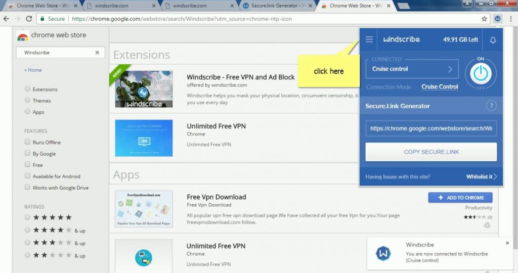Screen dimensions: 518x273
Task: Open Windscribe notifications bell
Action: coord(493,40)
